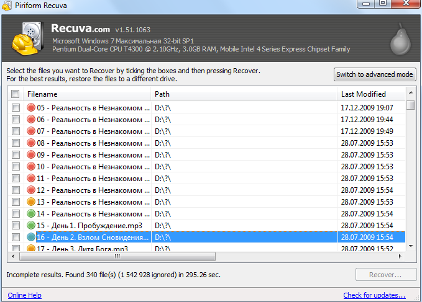The width and height of the screenshot is (422, 302).
Task: Tick the checkbox for file 07
Action: (x=16, y=131)
